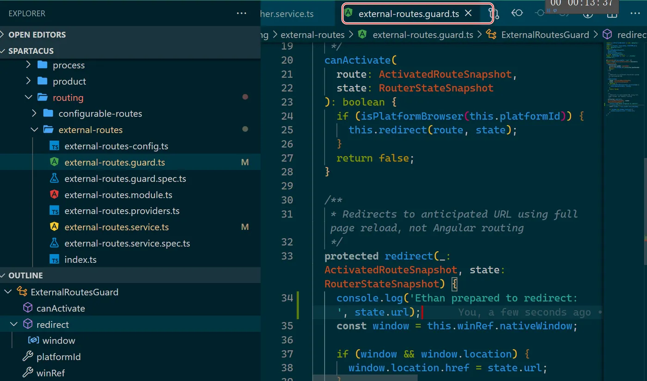This screenshot has height=381, width=647.
Task: Click the product folder icon
Action: tap(43, 81)
